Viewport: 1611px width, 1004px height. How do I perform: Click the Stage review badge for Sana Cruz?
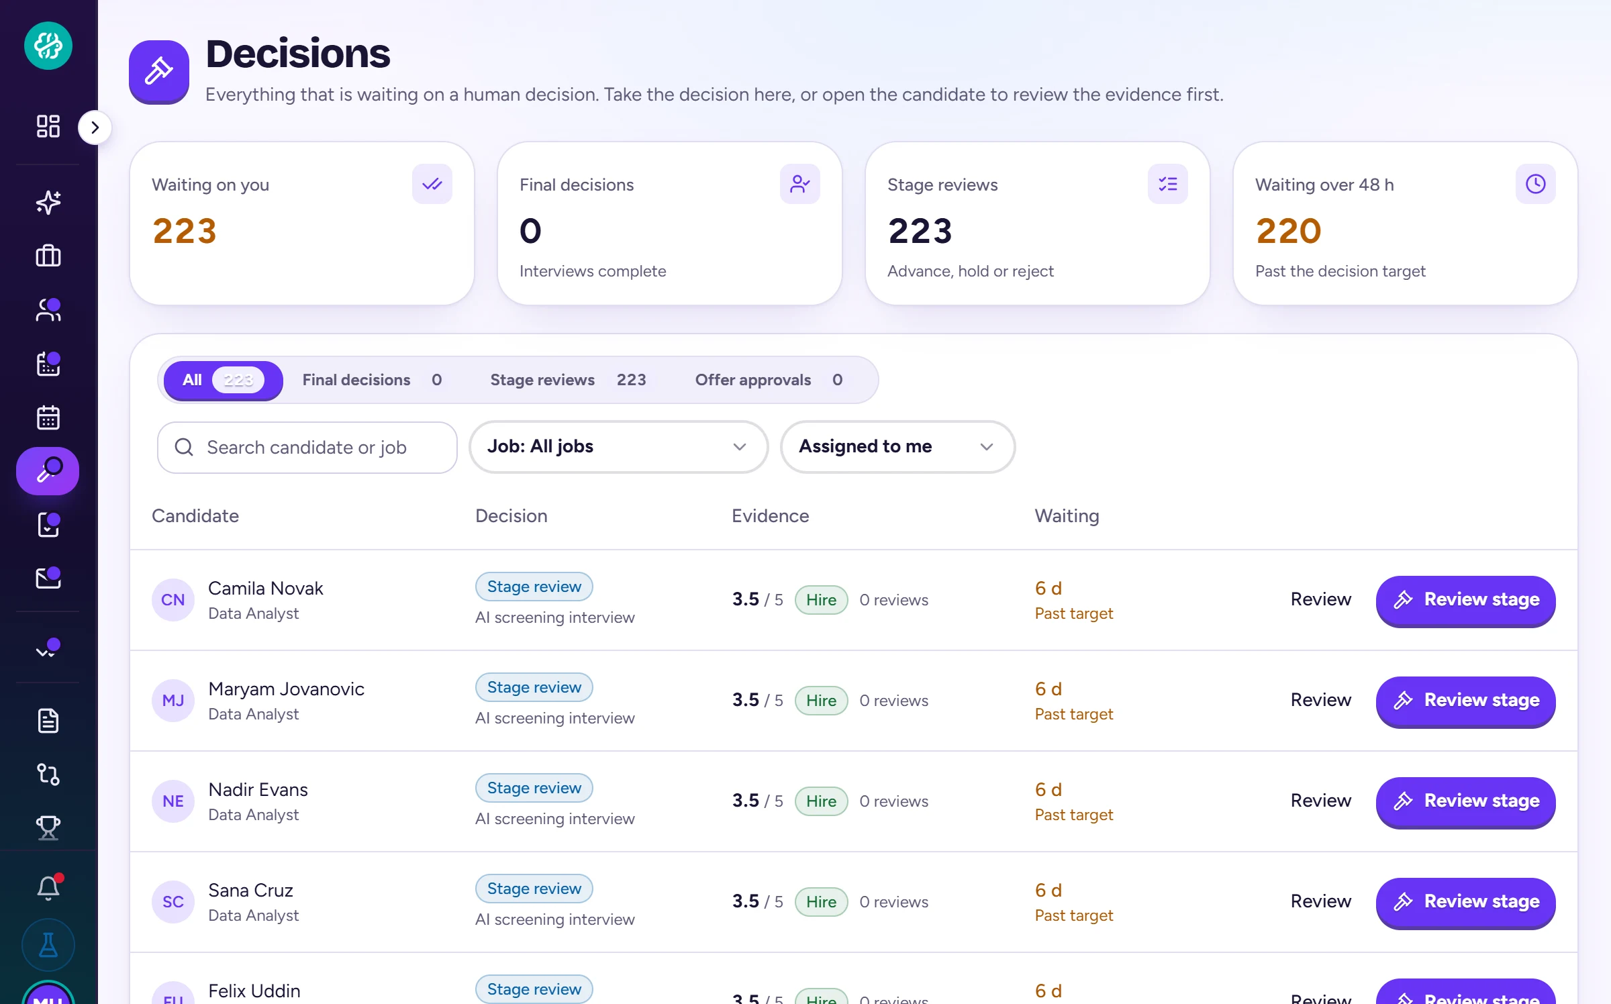tap(534, 889)
